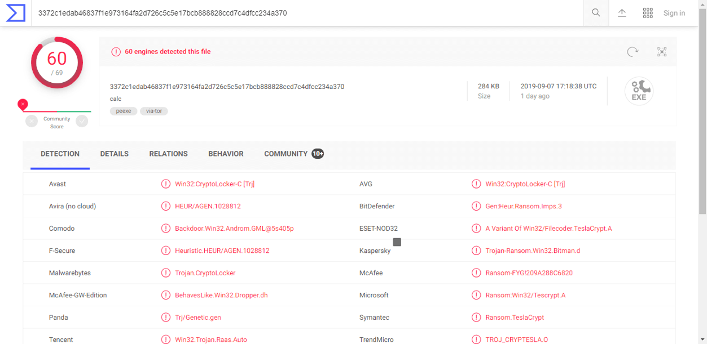Click the community score upvote check button
The width and height of the screenshot is (707, 344).
pyautogui.click(x=82, y=121)
